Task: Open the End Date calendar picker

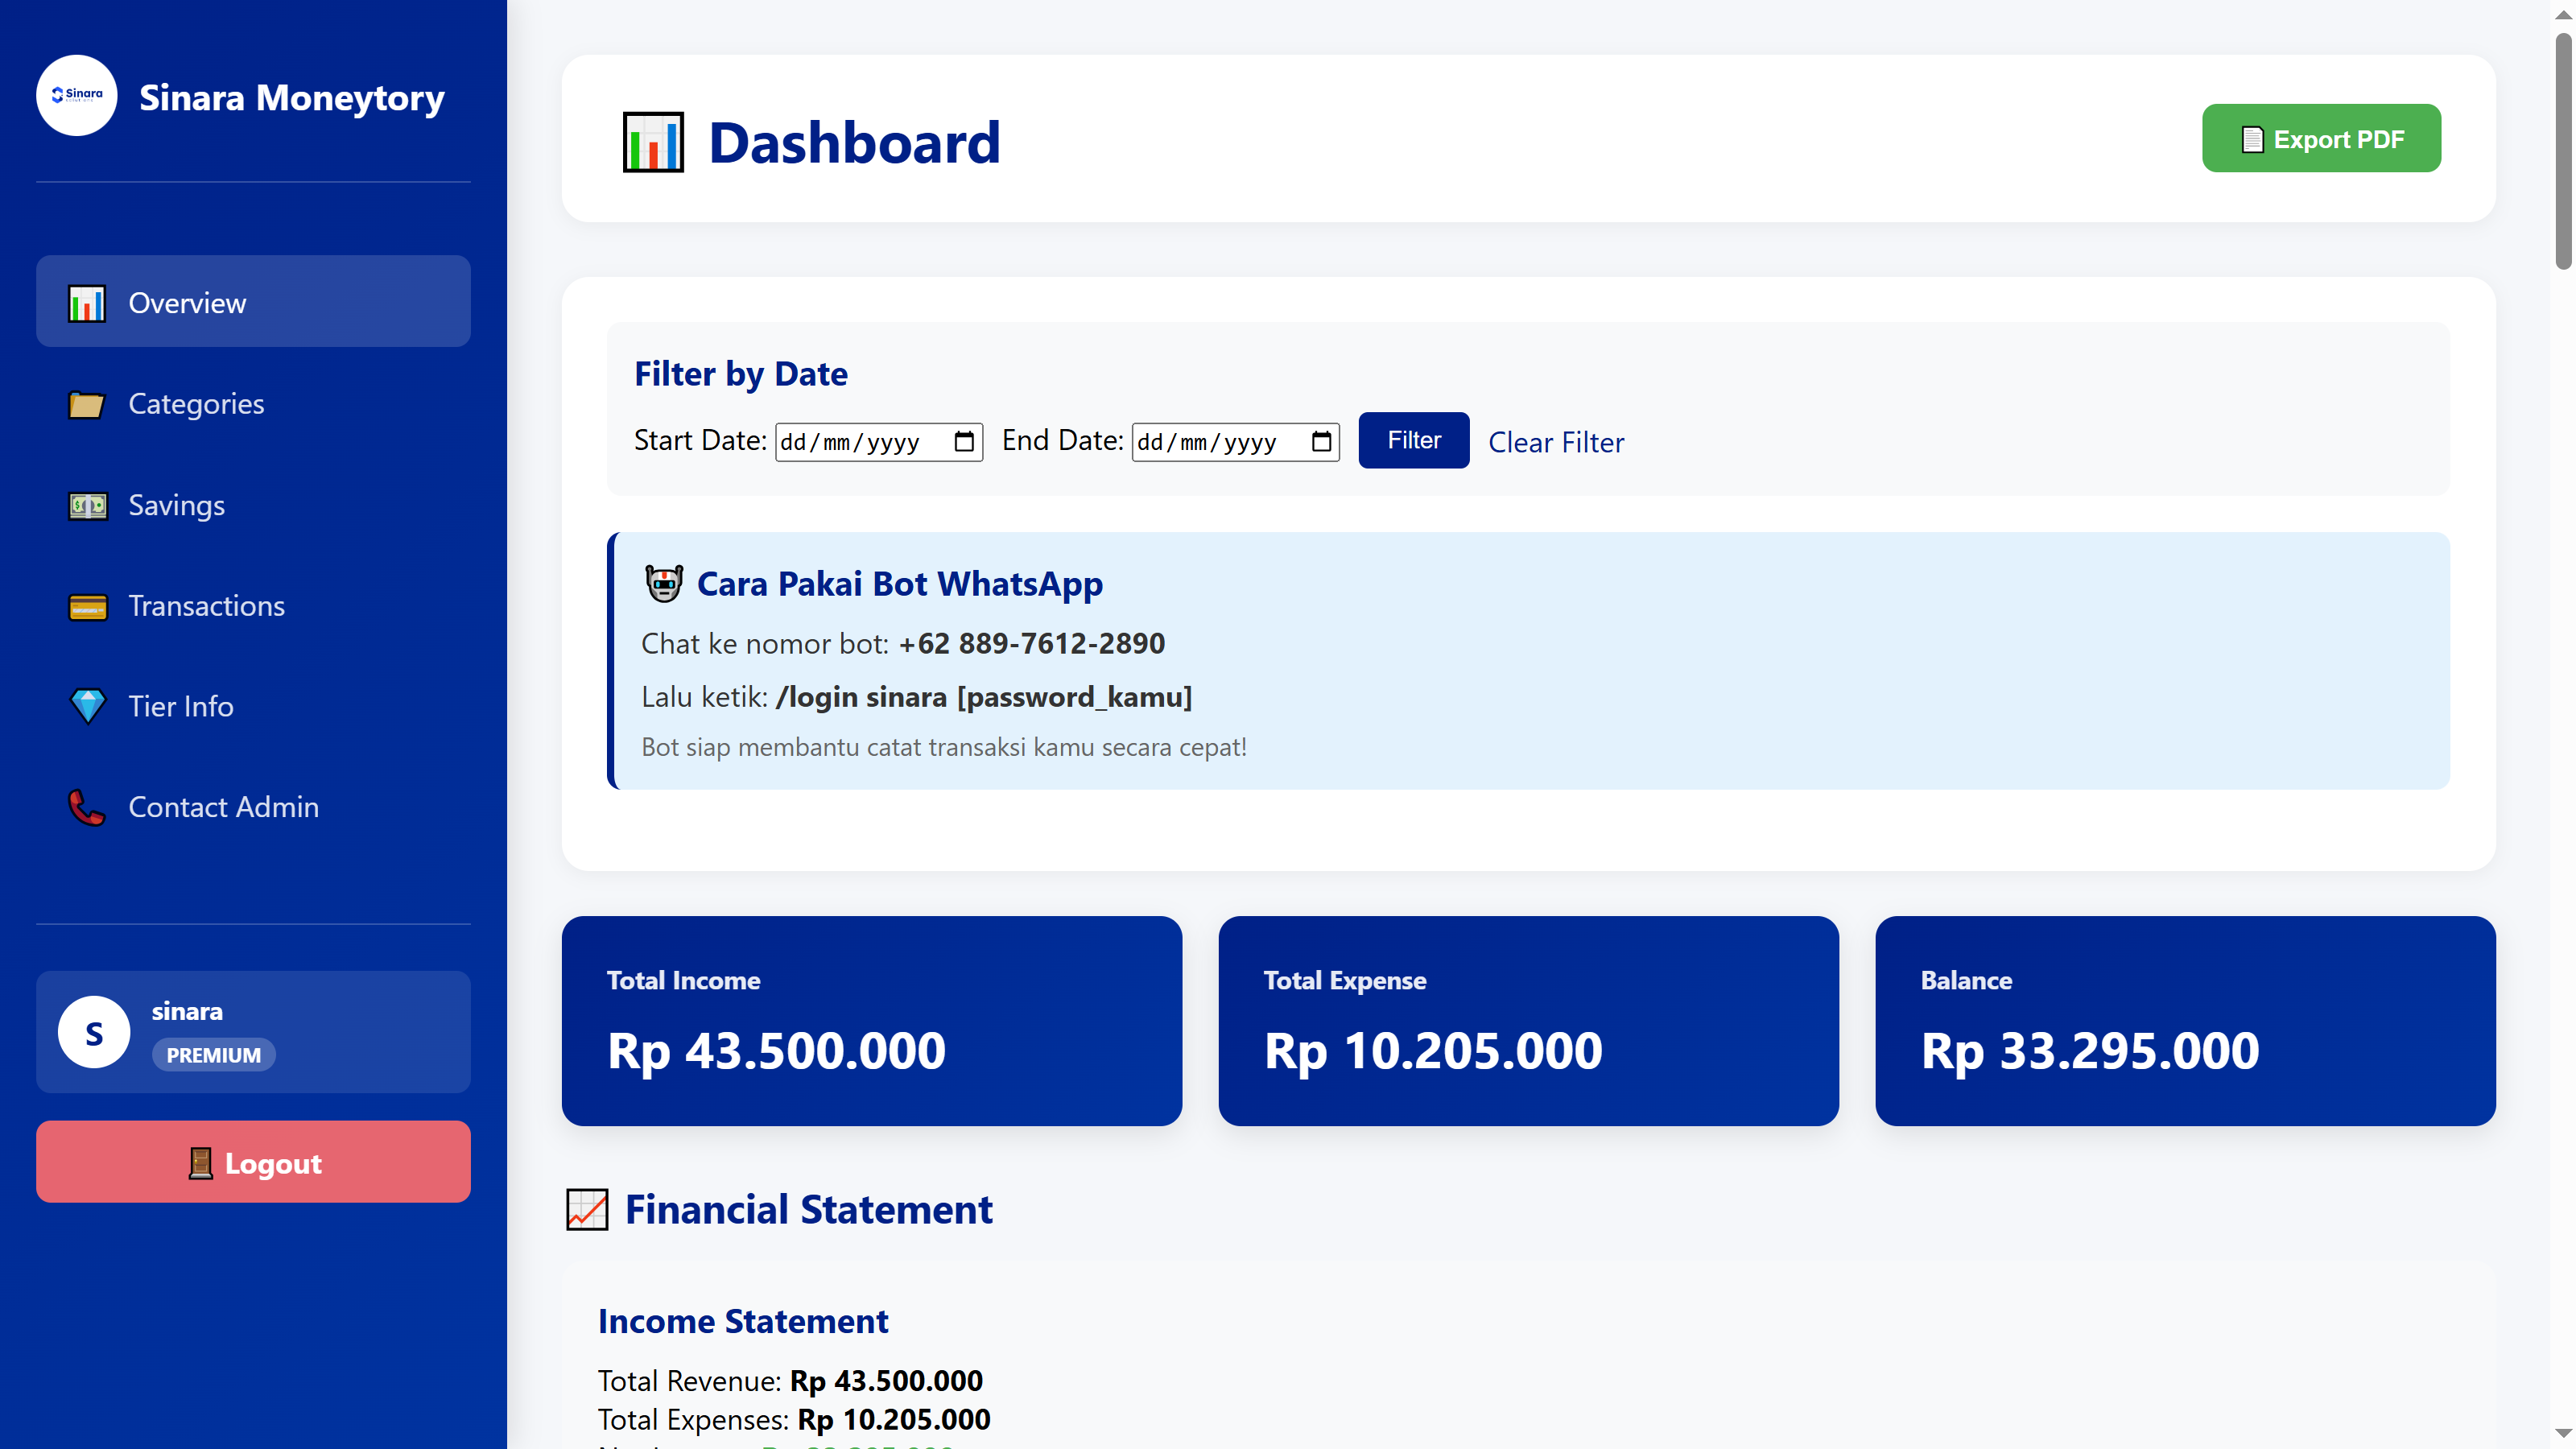Action: pyautogui.click(x=1319, y=441)
